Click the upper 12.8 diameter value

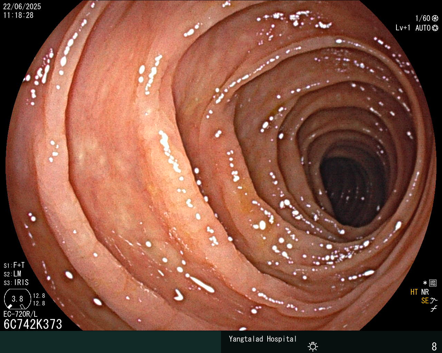pyautogui.click(x=39, y=296)
